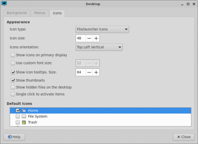Increase icon size with plus button

96,38
